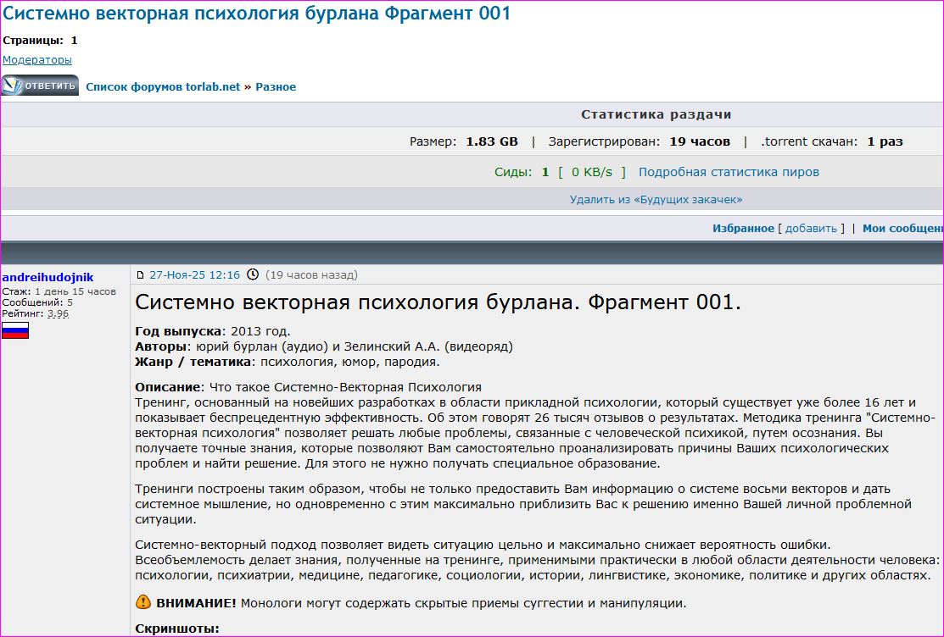Click the Статистика раздачи header

tap(656, 114)
